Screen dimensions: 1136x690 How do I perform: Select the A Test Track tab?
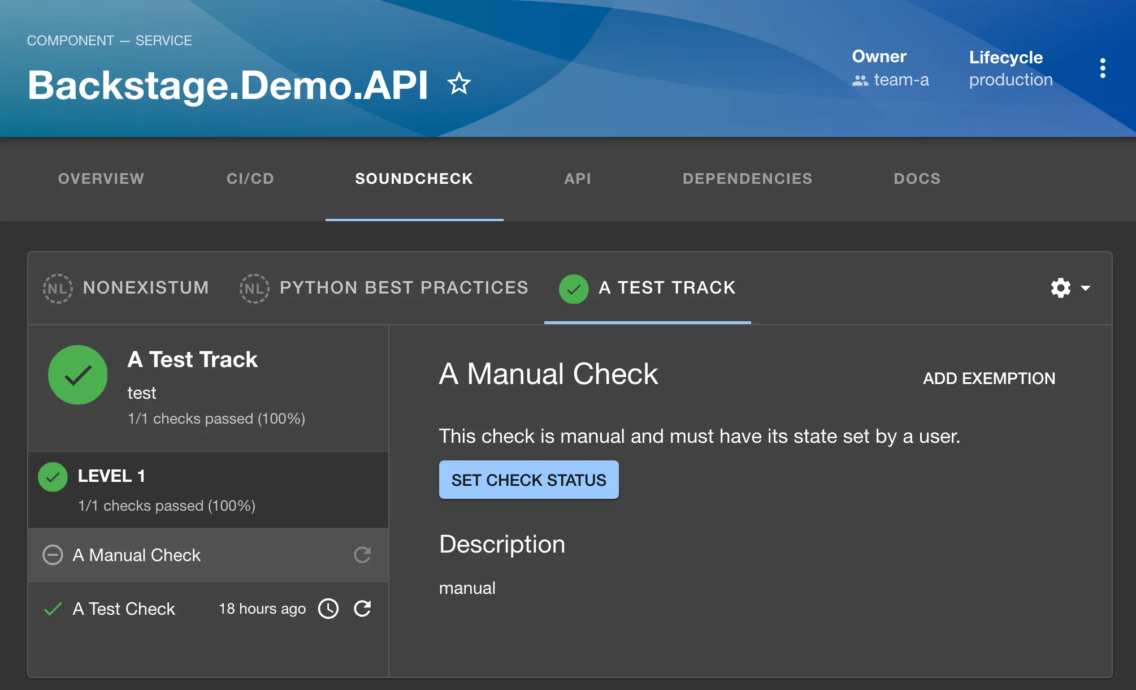click(x=648, y=288)
